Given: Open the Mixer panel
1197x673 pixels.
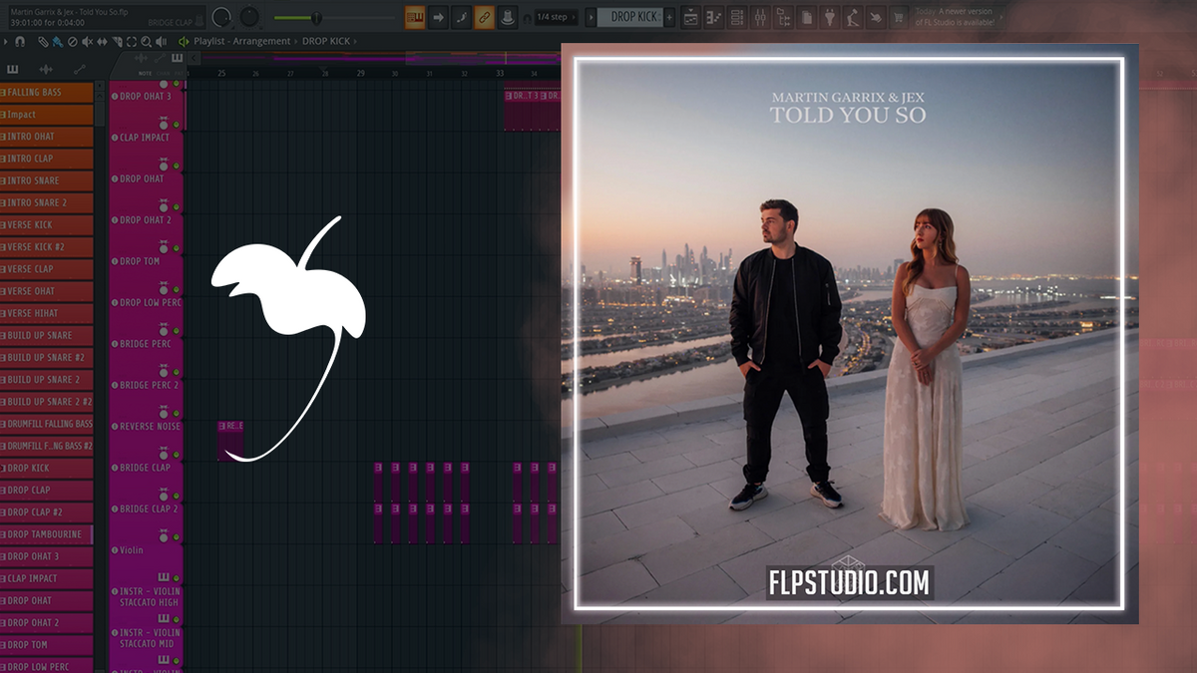Looking at the screenshot, I should (x=760, y=17).
